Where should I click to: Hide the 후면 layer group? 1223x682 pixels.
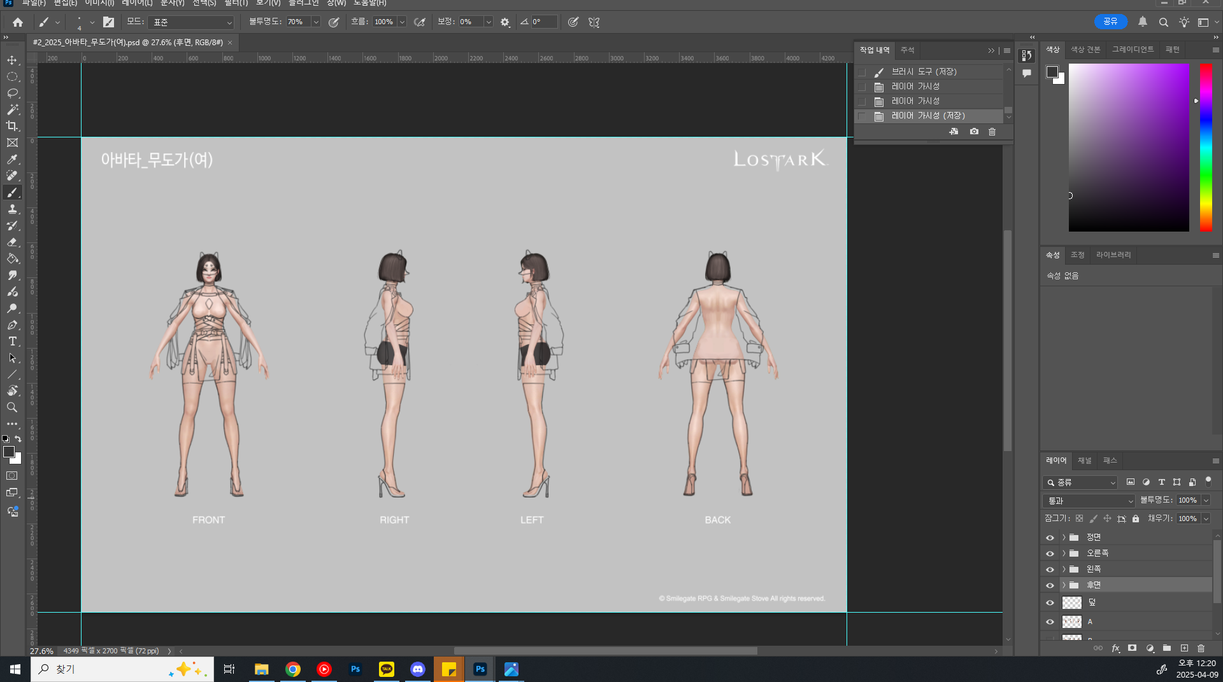point(1050,585)
